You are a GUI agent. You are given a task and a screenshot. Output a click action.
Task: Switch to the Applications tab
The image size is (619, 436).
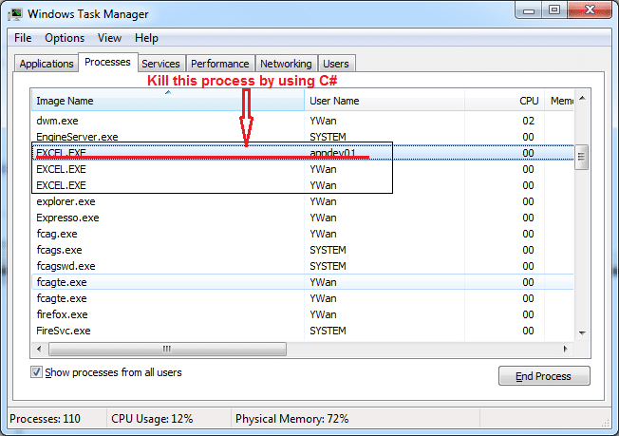click(x=46, y=64)
